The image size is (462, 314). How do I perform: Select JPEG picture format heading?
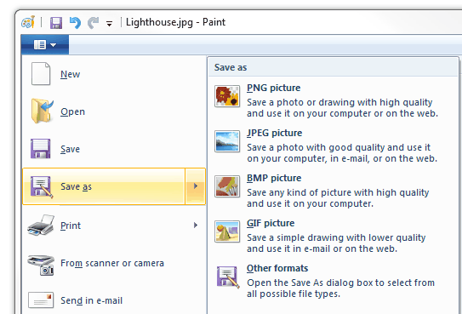click(x=274, y=133)
